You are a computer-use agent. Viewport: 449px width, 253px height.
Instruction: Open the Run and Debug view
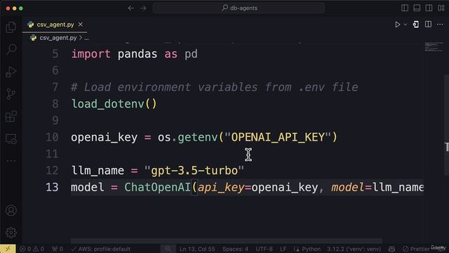pyautogui.click(x=11, y=72)
